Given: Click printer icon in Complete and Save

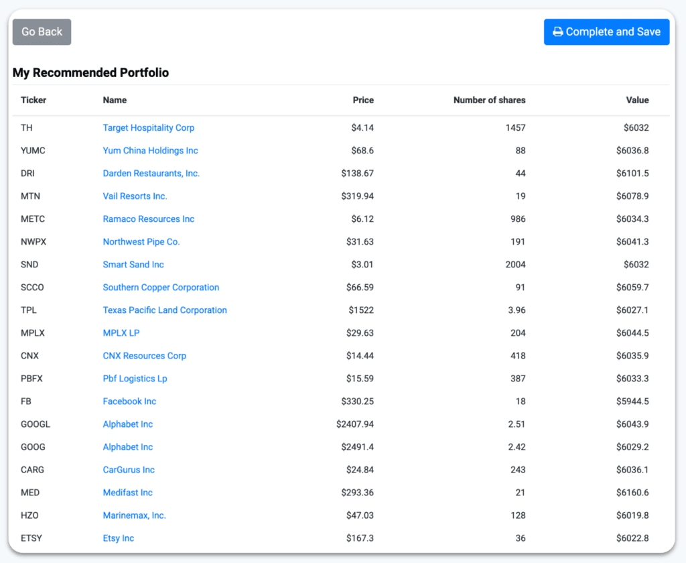Looking at the screenshot, I should 558,32.
